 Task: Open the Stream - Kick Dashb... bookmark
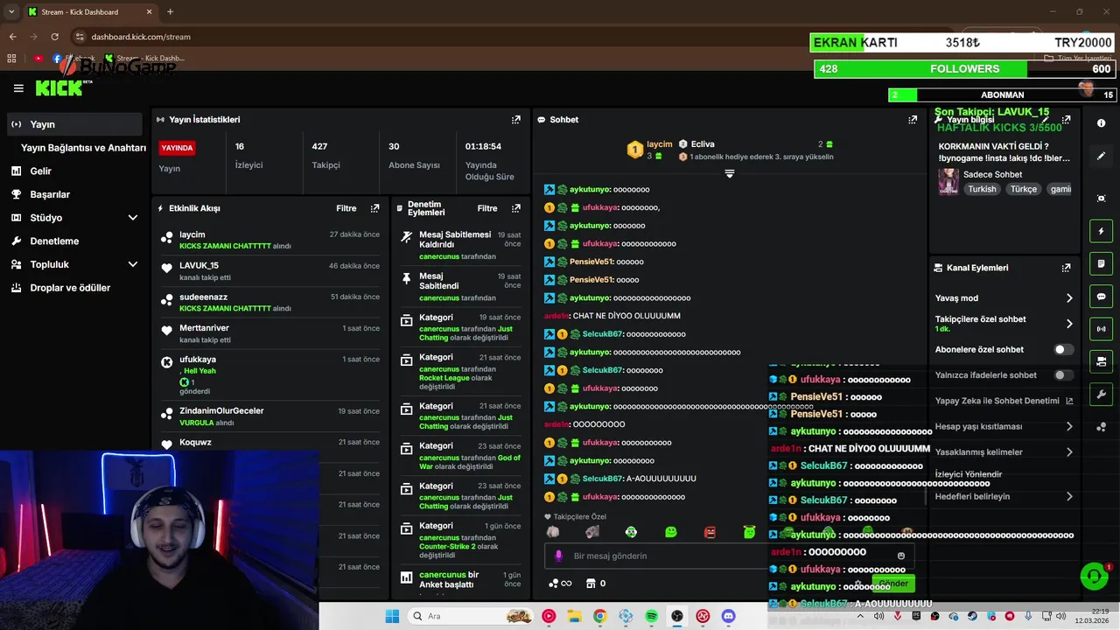(144, 59)
